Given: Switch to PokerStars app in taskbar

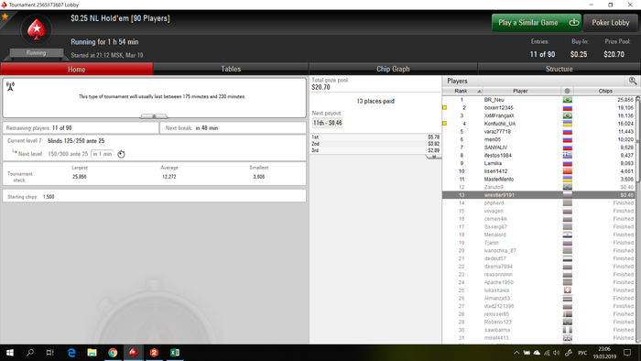Looking at the screenshot, I should point(134,353).
